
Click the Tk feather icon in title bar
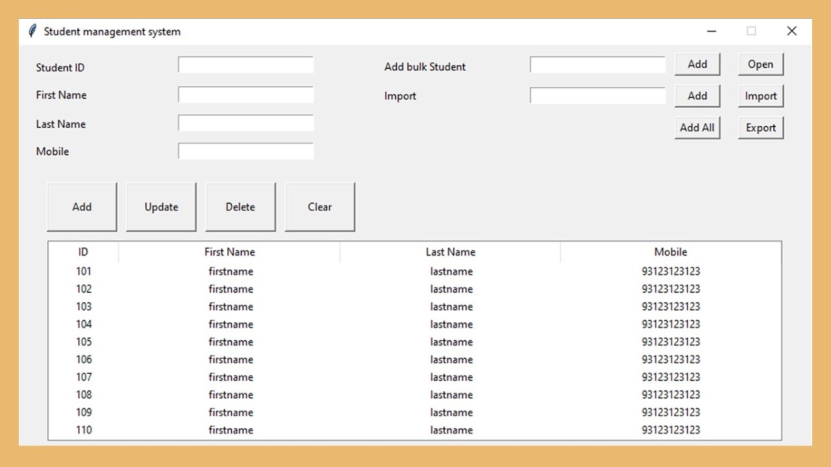pos(32,31)
